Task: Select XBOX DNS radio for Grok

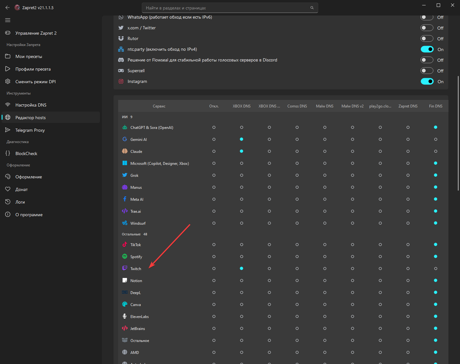Action: click(242, 175)
